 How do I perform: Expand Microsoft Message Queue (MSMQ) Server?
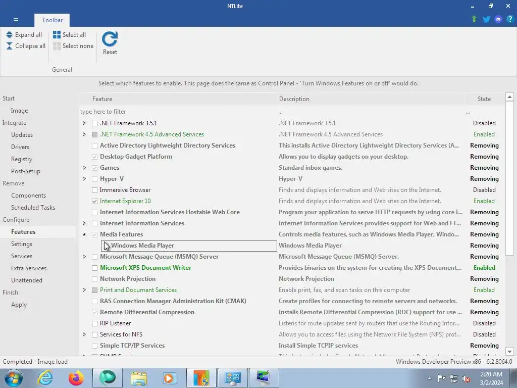(84, 257)
